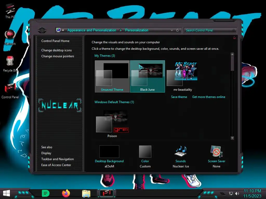Select the Black June theme
266x199 pixels.
(148, 76)
